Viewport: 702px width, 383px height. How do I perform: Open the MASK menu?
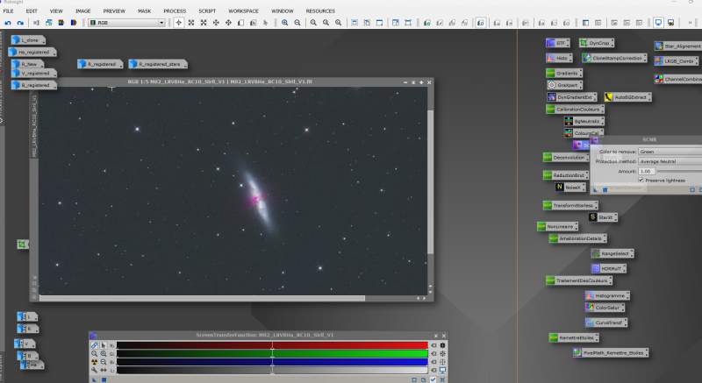point(144,11)
